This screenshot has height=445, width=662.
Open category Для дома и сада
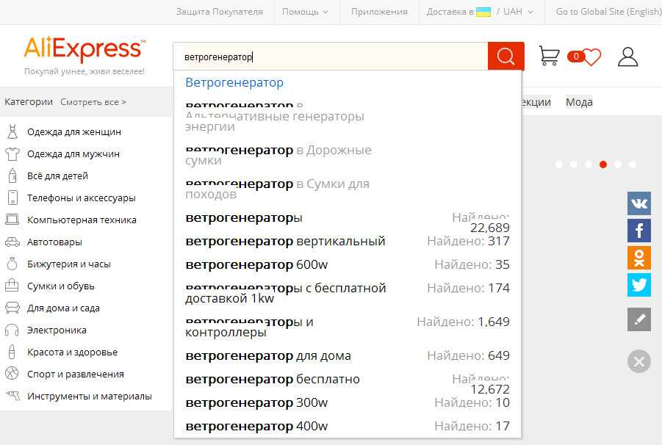pyautogui.click(x=63, y=308)
